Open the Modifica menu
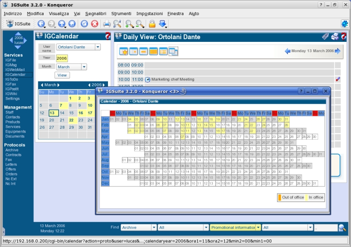This screenshot has width=351, height=247. 36,14
